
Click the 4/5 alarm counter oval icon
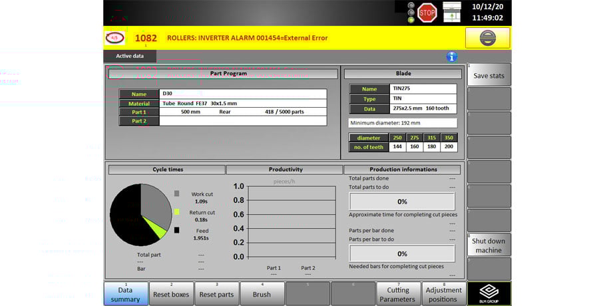pyautogui.click(x=114, y=38)
